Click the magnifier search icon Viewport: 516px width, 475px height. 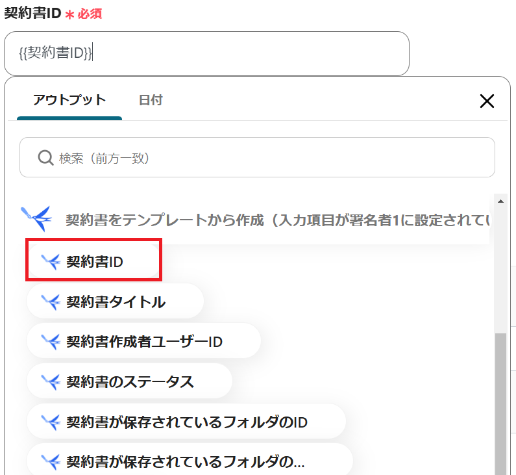tap(45, 158)
